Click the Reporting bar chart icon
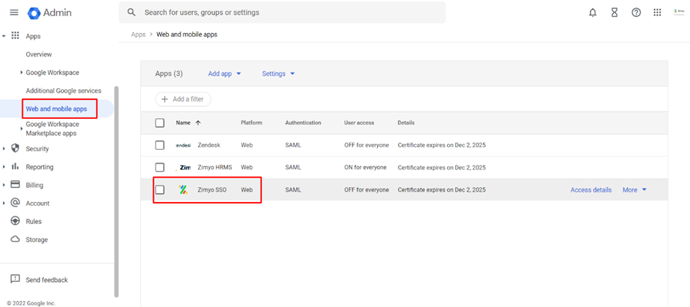690x307 pixels. pos(15,167)
